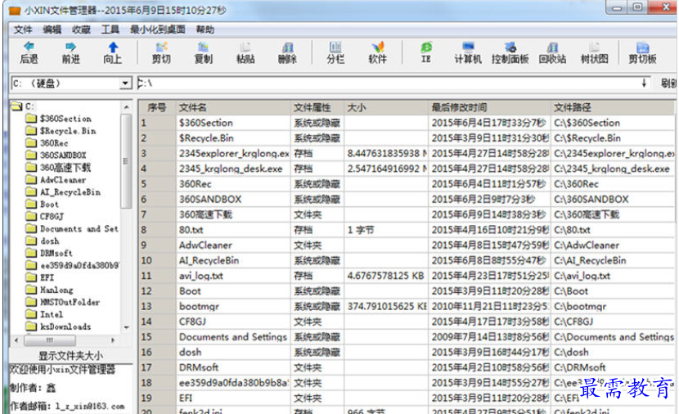Click the 复制 copy icon
The height and width of the screenshot is (414, 679).
(203, 47)
